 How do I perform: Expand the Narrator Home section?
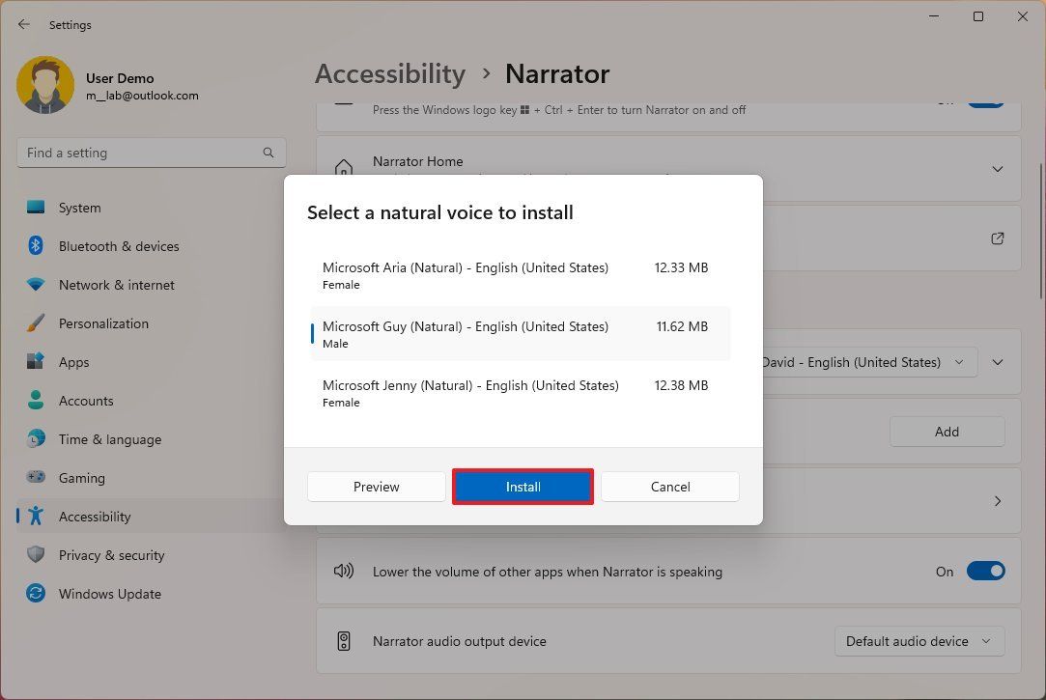pyautogui.click(x=998, y=169)
